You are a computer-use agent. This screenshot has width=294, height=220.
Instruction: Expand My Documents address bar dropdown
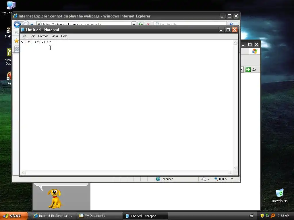[x=241, y=70]
